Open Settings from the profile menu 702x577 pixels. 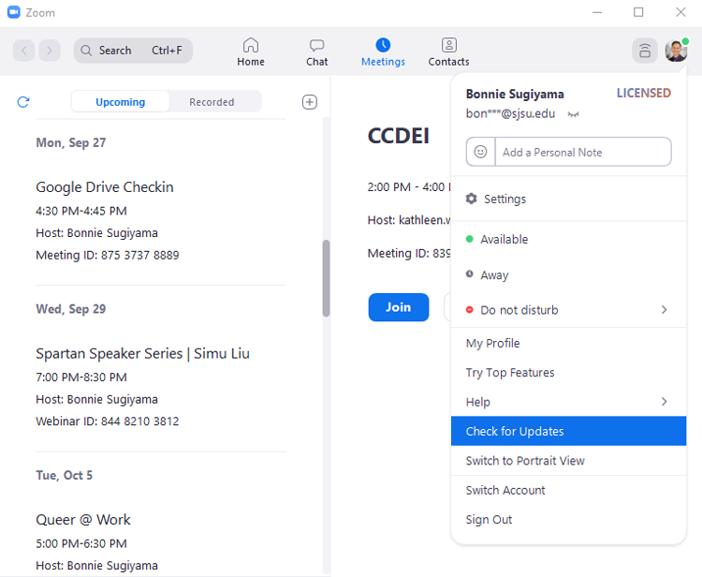[505, 200]
